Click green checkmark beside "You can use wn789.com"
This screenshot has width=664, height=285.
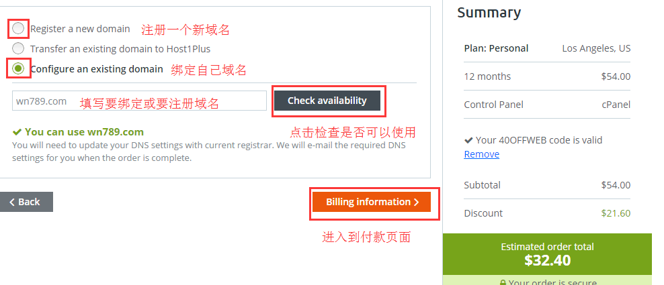point(17,132)
